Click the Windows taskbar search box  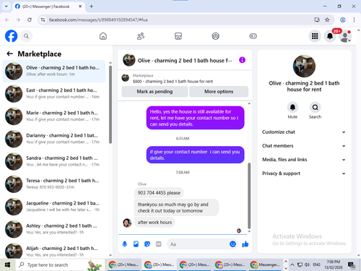tap(60, 264)
